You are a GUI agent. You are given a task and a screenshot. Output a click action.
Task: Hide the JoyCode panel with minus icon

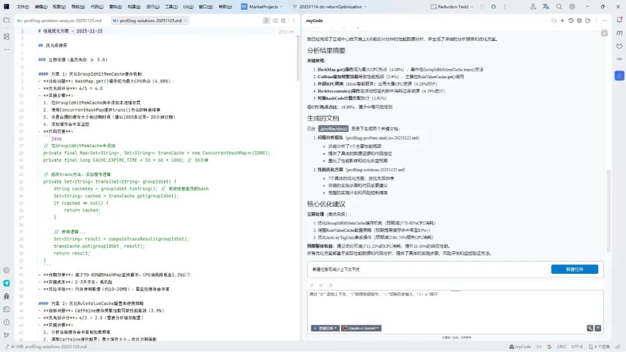coord(605,20)
